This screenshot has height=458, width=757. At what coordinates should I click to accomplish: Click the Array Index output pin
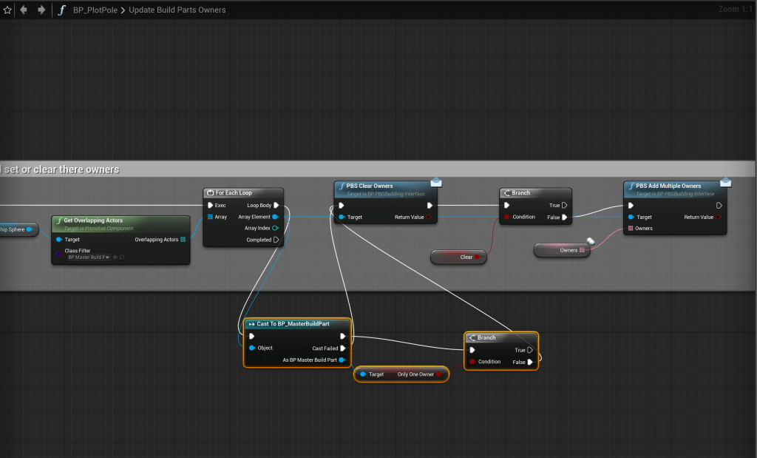click(x=276, y=228)
